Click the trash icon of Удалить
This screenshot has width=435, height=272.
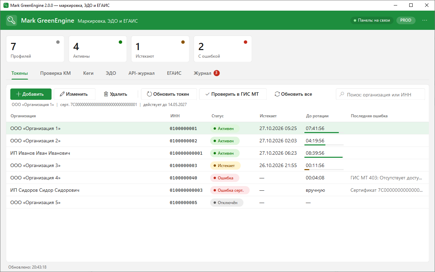click(x=106, y=94)
